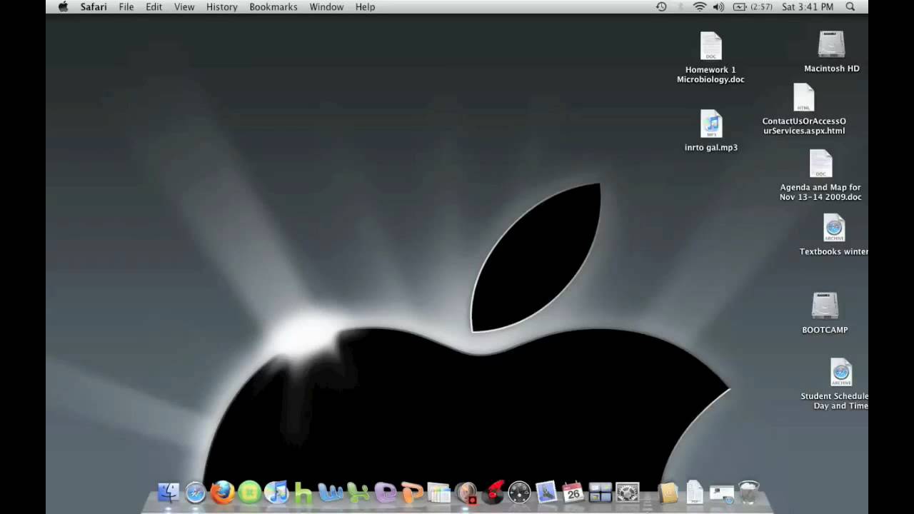This screenshot has height=514, width=914.
Task: Open the Bookmarks menu
Action: click(273, 6)
